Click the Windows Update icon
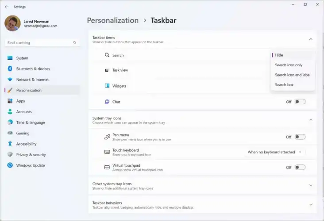Image resolution: width=324 pixels, height=221 pixels. click(x=10, y=165)
